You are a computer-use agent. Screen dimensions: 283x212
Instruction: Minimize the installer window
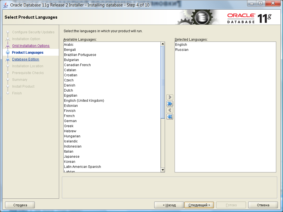(252, 3)
